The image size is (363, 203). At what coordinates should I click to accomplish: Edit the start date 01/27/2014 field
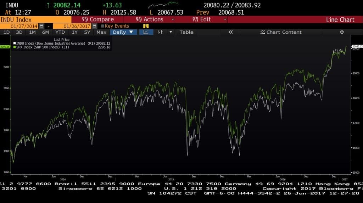point(19,26)
